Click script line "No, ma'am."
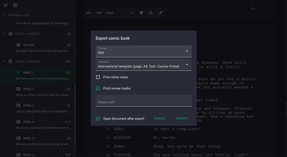The height and width of the screenshot is (157, 287). pyautogui.click(x=165, y=138)
